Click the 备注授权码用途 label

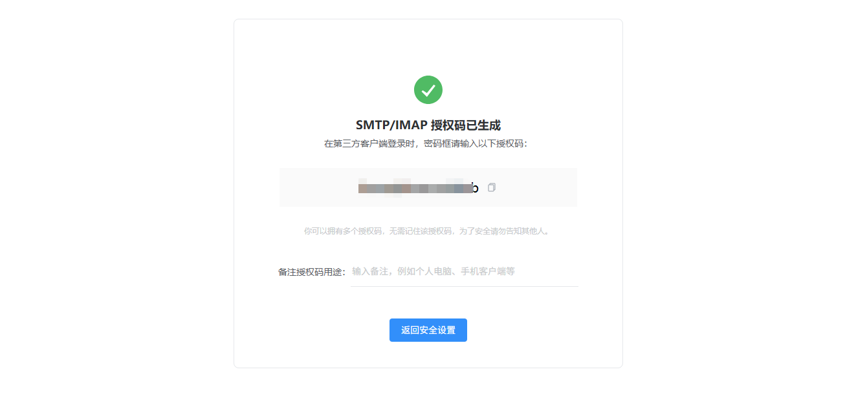(312, 272)
